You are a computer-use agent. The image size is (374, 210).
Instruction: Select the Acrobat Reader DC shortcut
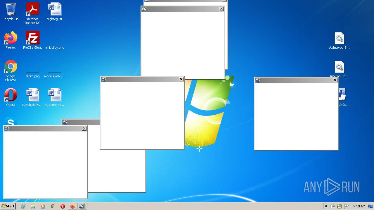point(32,13)
